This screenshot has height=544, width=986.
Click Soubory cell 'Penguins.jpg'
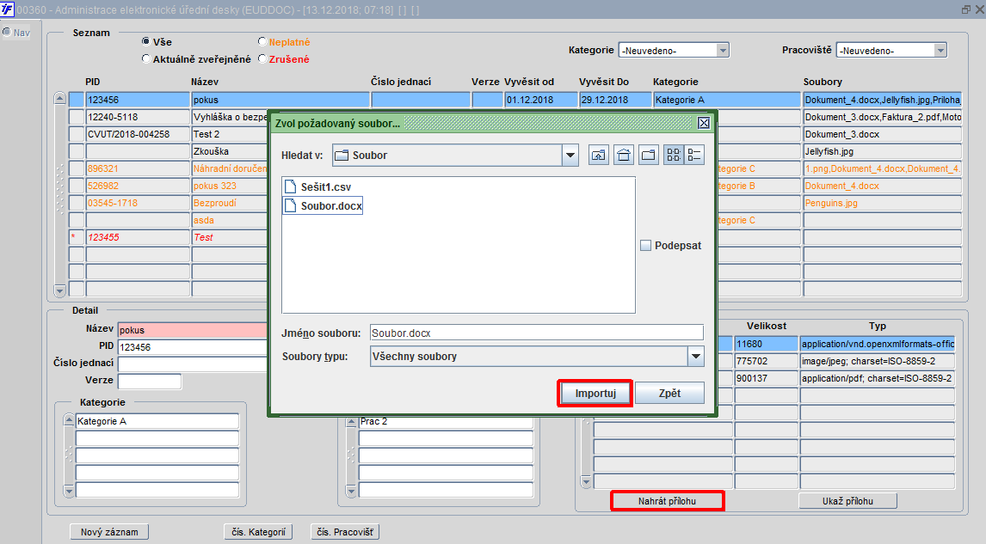(x=882, y=203)
